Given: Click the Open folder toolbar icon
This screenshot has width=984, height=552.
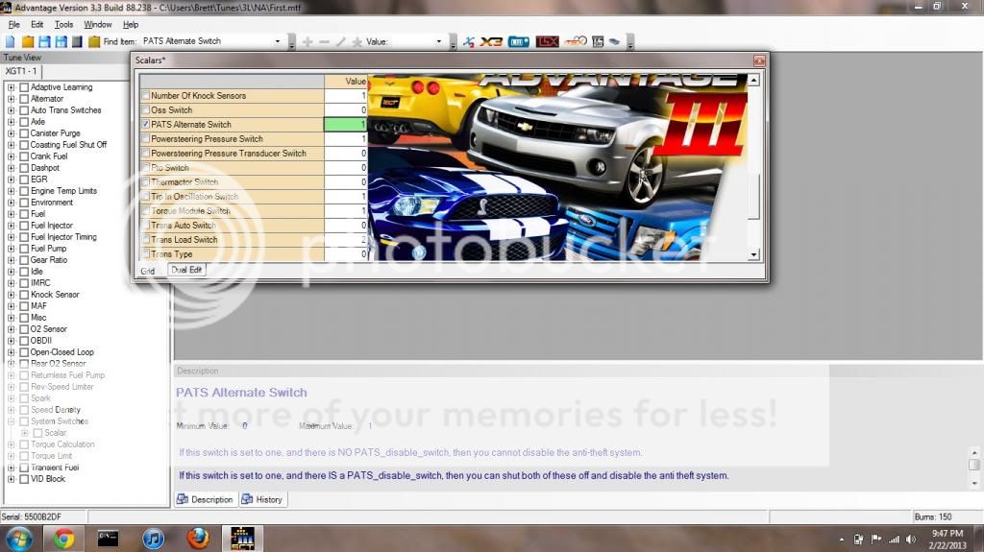Looking at the screenshot, I should [x=28, y=42].
